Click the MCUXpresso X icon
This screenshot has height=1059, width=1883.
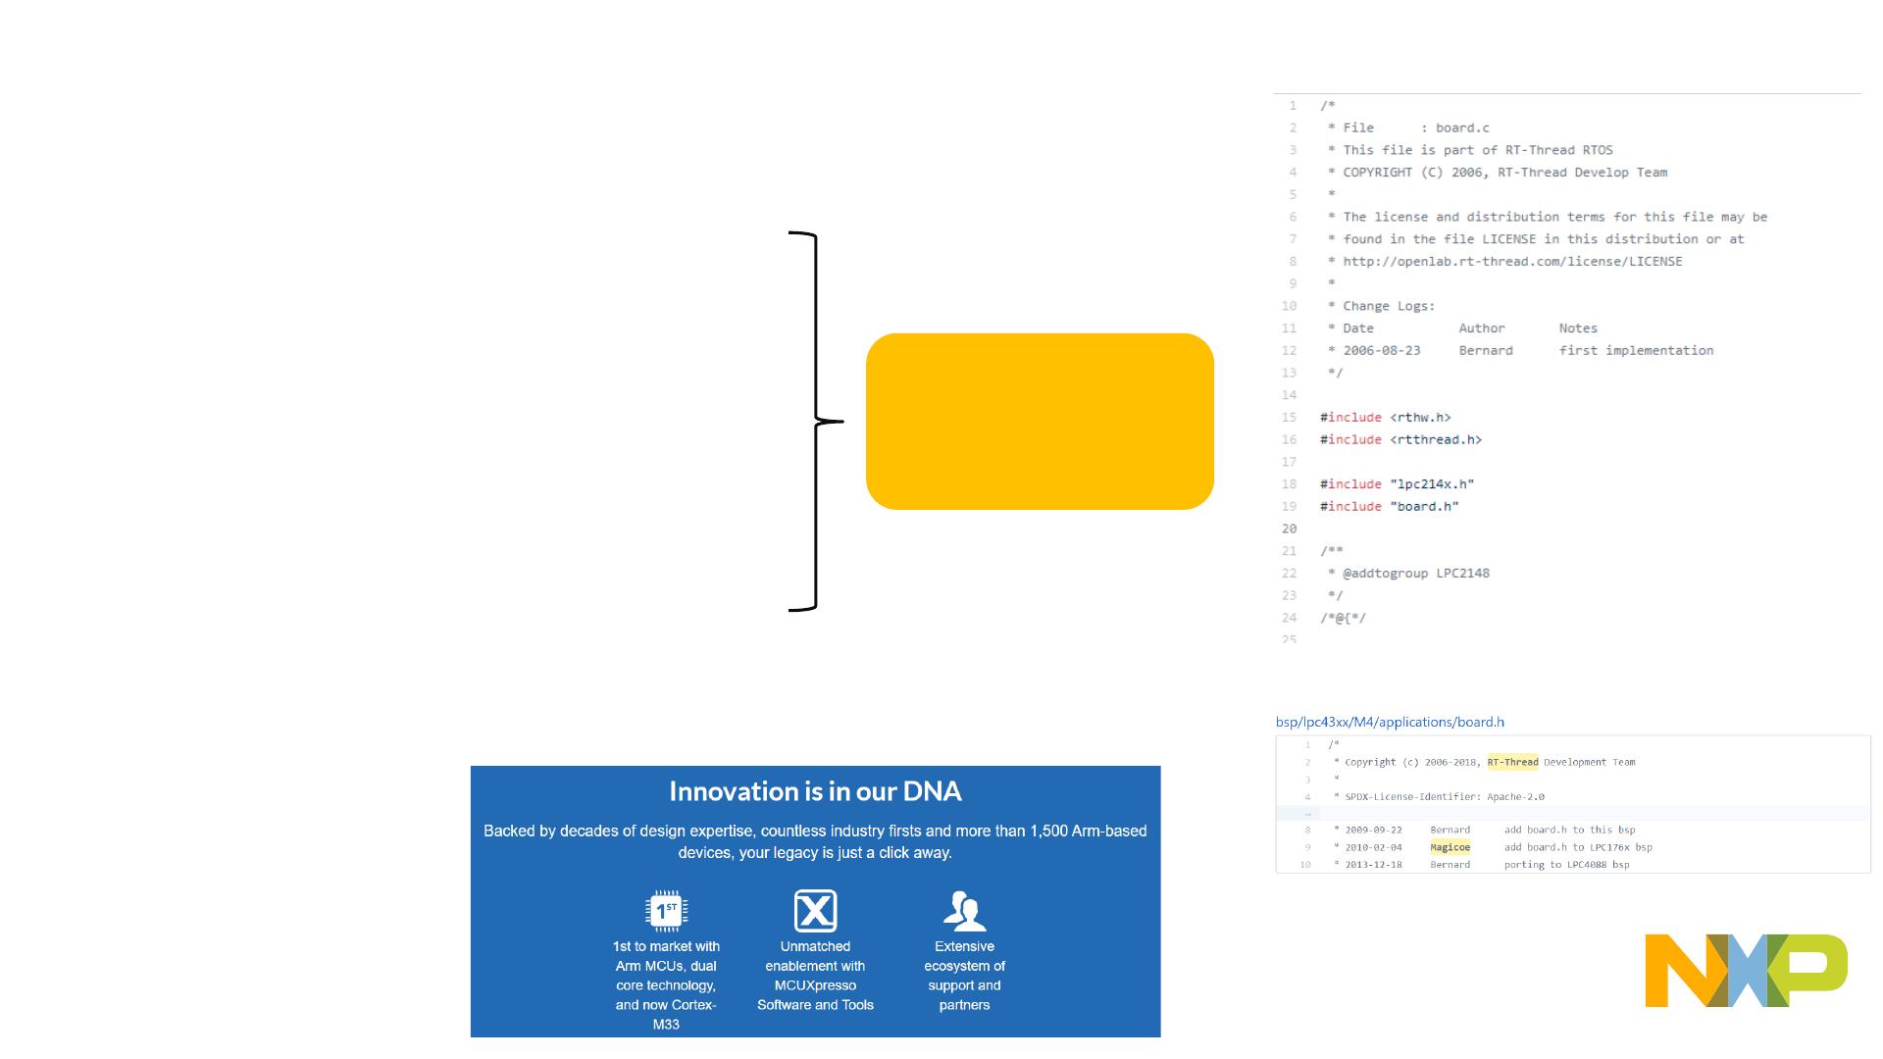pyautogui.click(x=815, y=911)
